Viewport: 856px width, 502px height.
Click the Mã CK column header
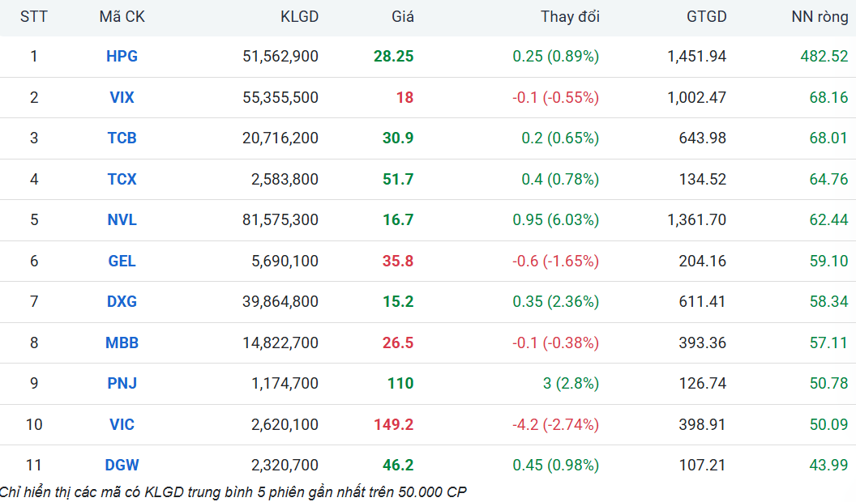[x=122, y=17]
